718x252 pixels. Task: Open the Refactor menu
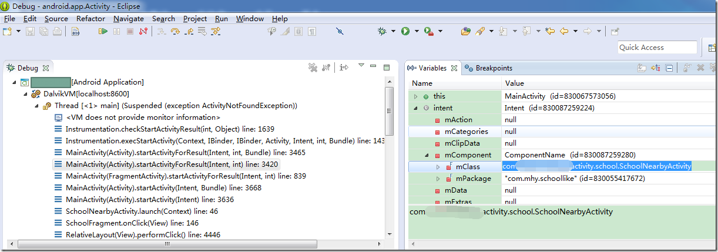[x=90, y=18]
